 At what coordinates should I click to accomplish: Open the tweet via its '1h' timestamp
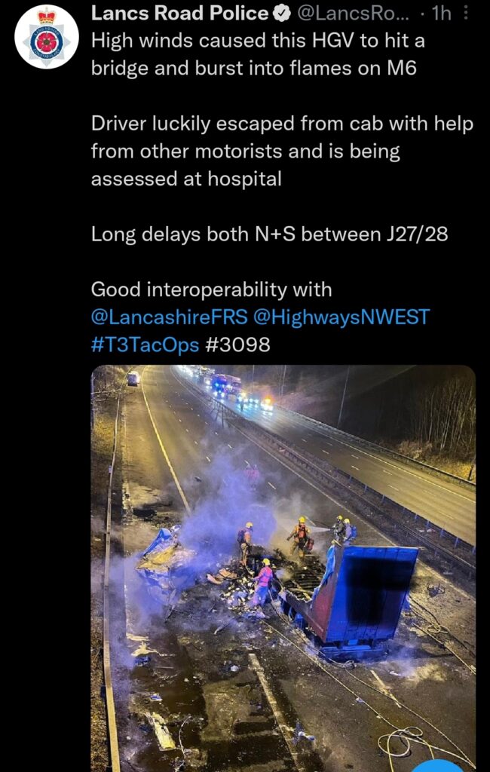[x=441, y=14]
